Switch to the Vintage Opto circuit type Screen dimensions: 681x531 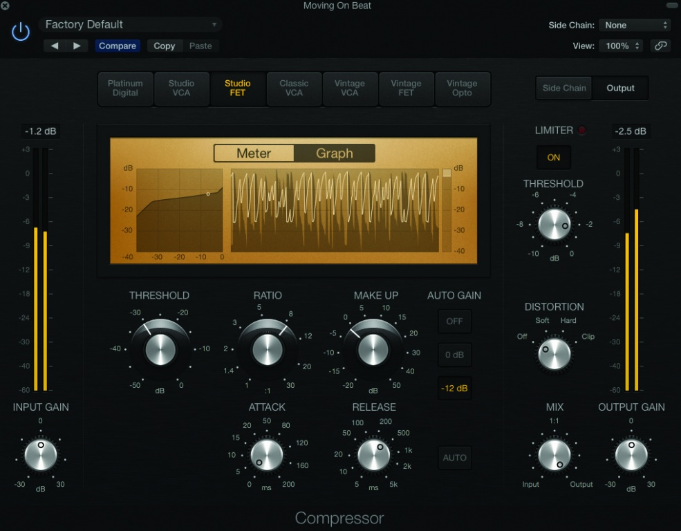(463, 88)
